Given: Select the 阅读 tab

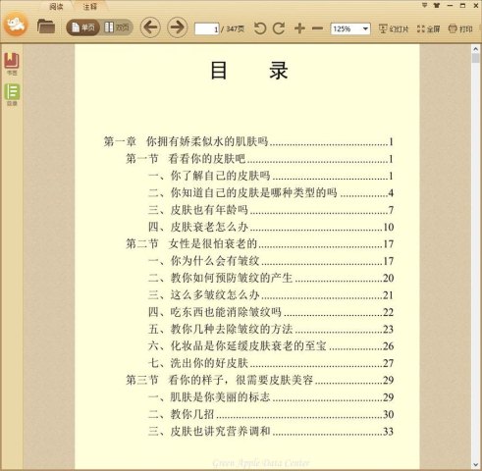Looking at the screenshot, I should [56, 6].
